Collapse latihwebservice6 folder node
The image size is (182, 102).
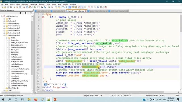[x=4, y=35]
